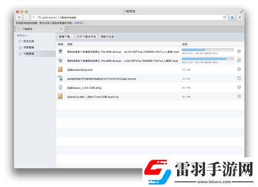Open the downloads arrow toolbar button

232,17
